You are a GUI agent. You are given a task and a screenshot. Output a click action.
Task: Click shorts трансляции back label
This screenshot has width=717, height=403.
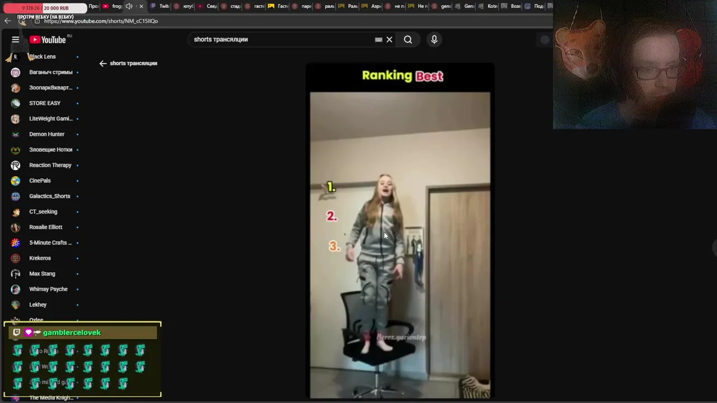point(133,63)
